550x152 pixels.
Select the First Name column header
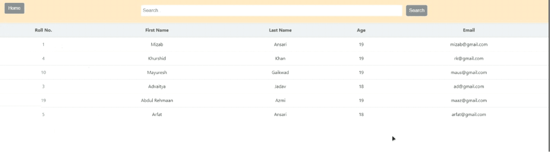(x=157, y=30)
